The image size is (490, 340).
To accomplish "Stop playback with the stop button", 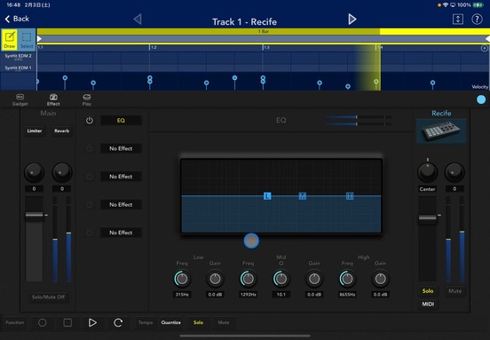I will pyautogui.click(x=67, y=322).
